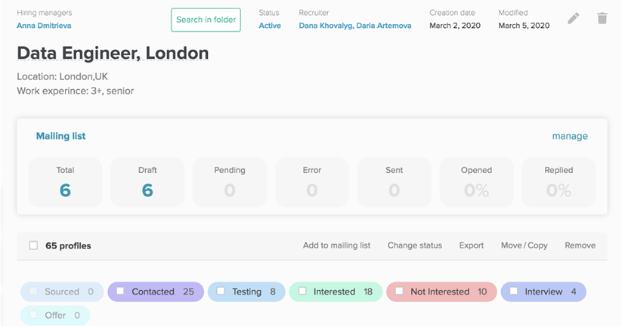Click Add to mailing list action
The image size is (622, 327).
[336, 245]
